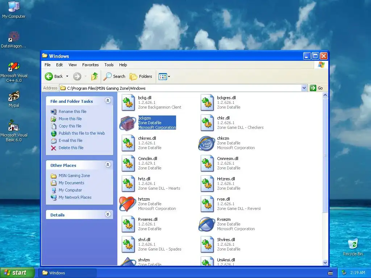Select the bckg.dll file icon

click(x=128, y=102)
